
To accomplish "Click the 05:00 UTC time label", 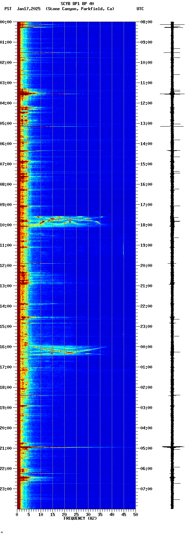I will coord(146,448).
